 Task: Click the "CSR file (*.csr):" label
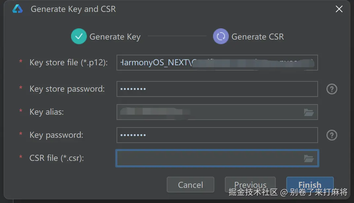point(56,158)
